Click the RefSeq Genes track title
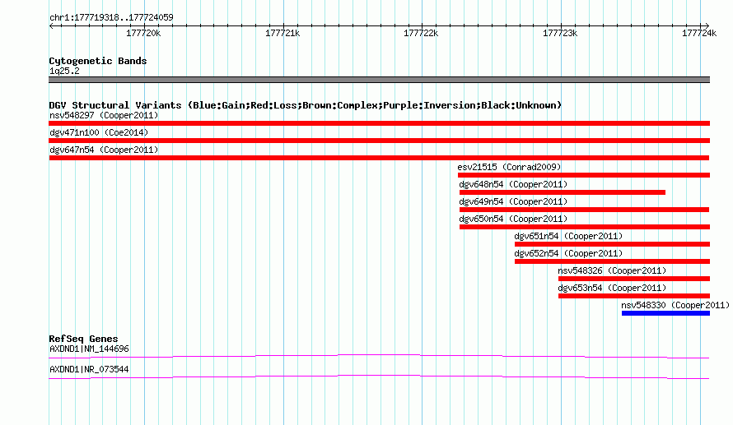Viewport: 733px width, 425px height. [83, 339]
